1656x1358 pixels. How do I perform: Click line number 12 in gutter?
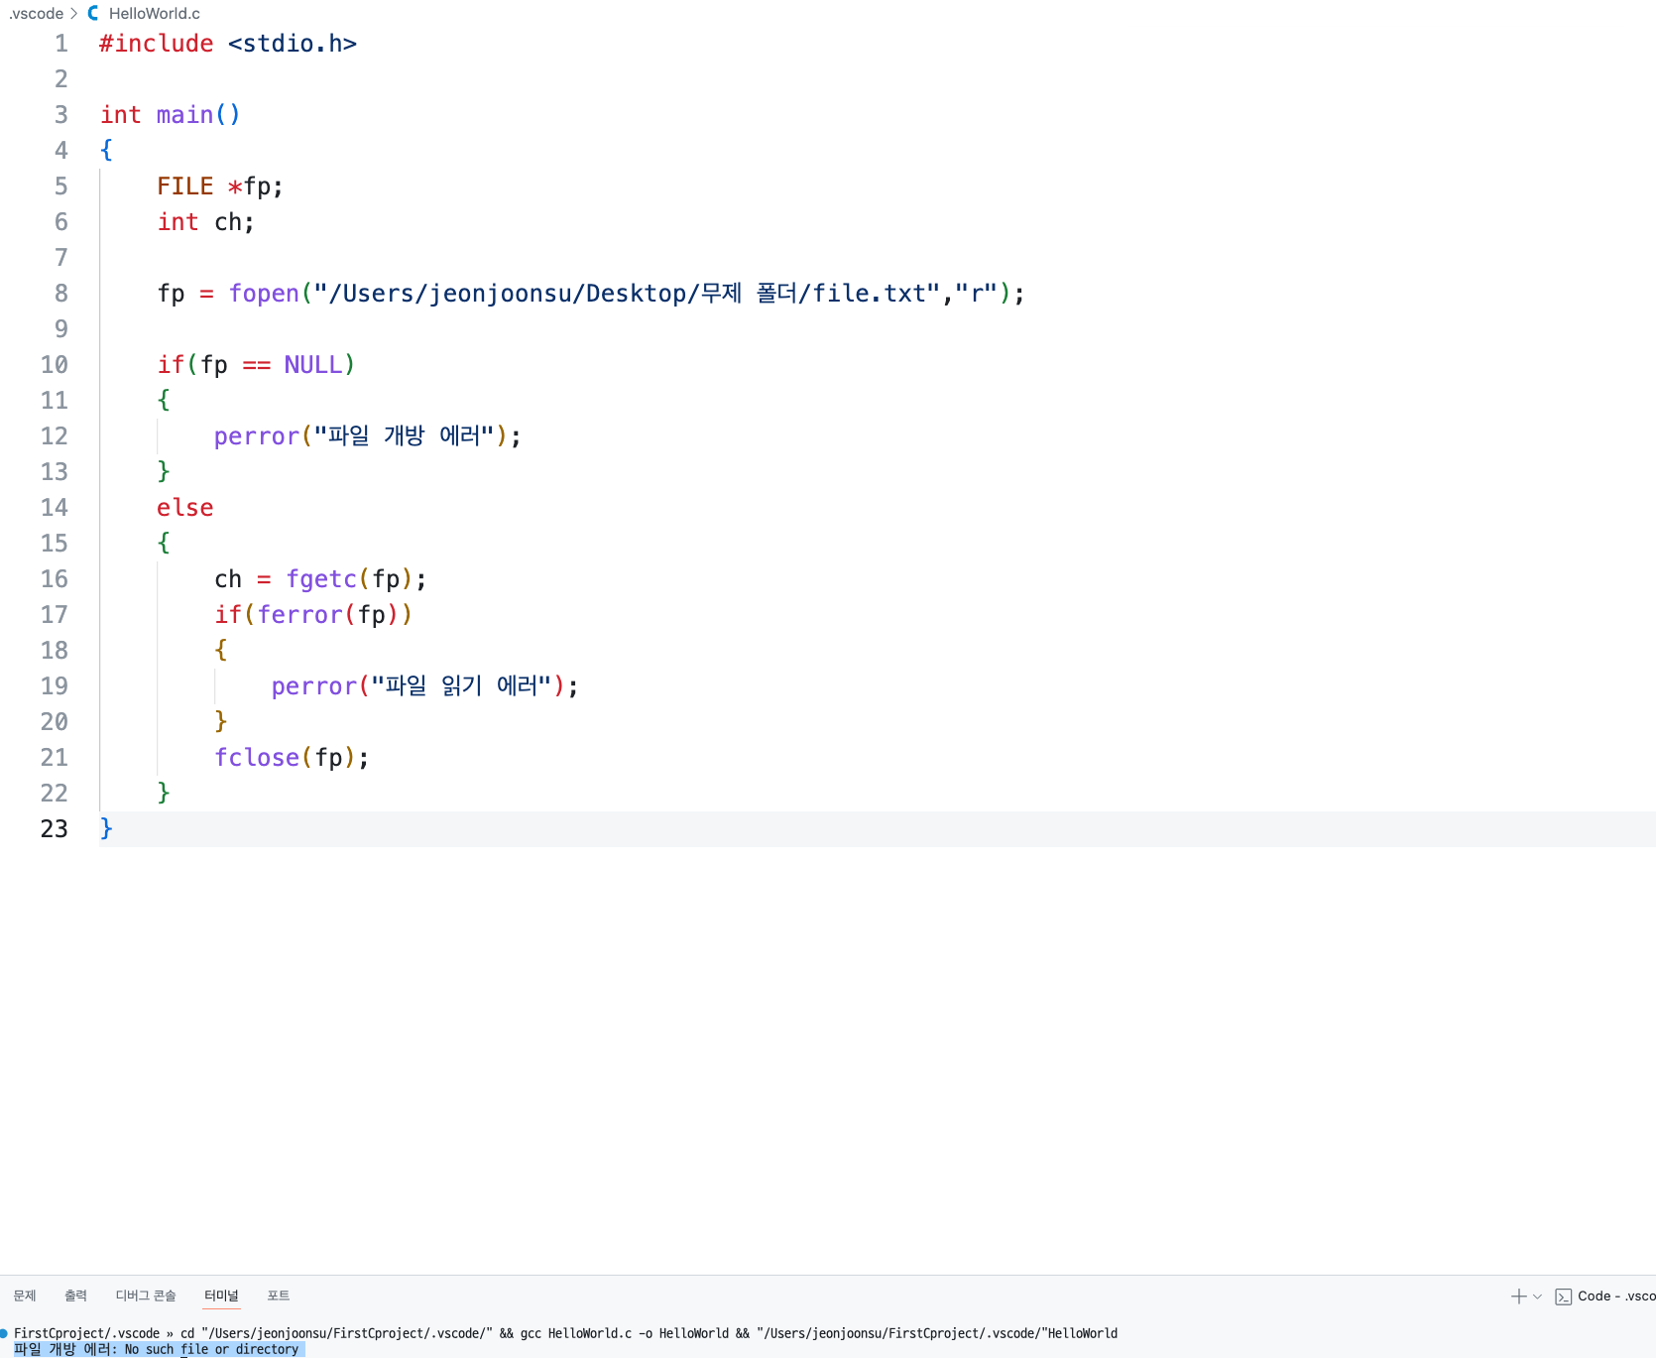[55, 436]
